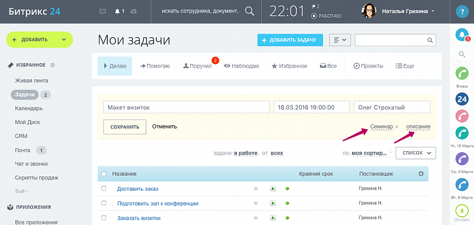The height and width of the screenshot is (225, 474).
Task: Click the Отменить link
Action: (x=165, y=127)
